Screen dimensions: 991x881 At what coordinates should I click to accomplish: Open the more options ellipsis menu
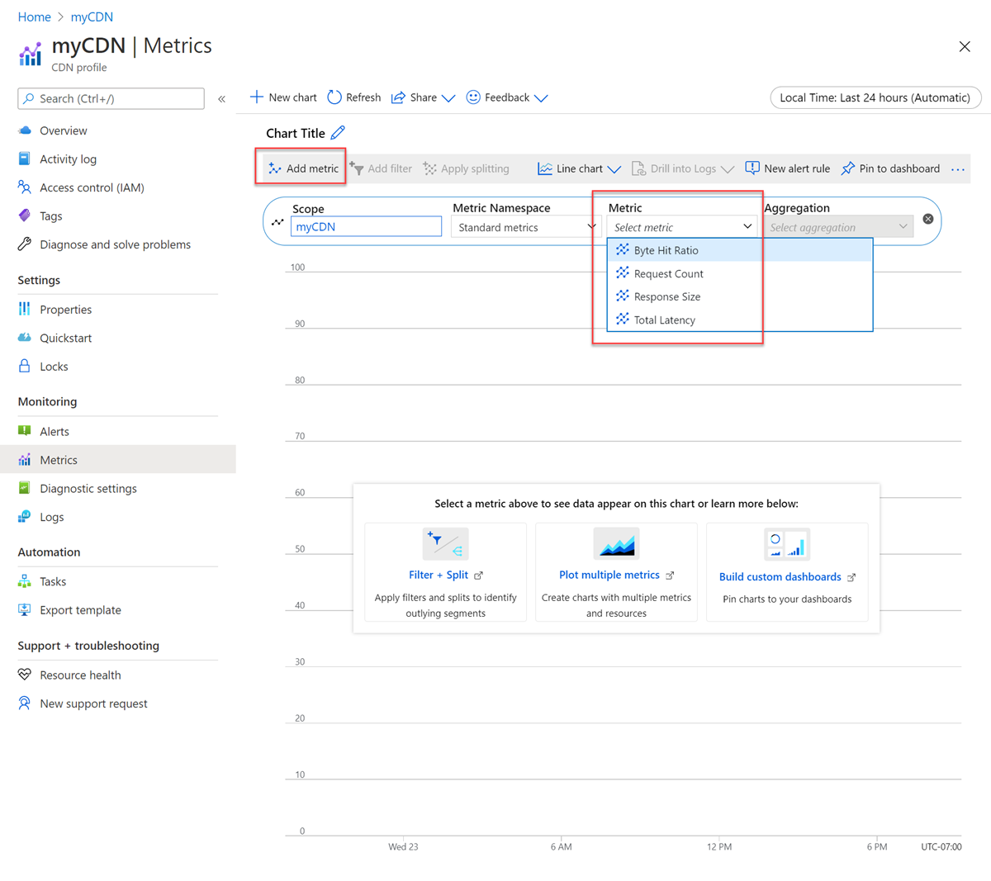(x=958, y=169)
